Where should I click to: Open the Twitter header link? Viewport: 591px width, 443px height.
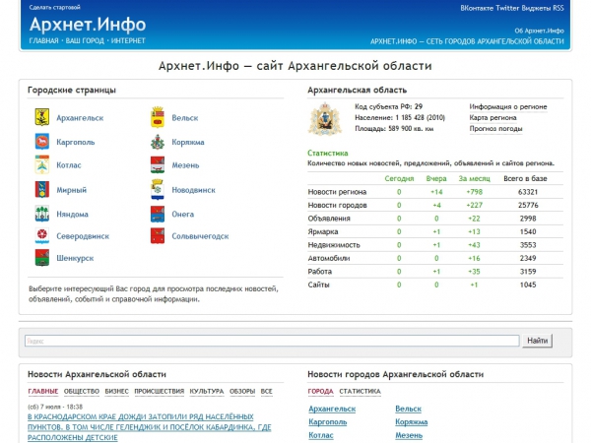pos(507,8)
